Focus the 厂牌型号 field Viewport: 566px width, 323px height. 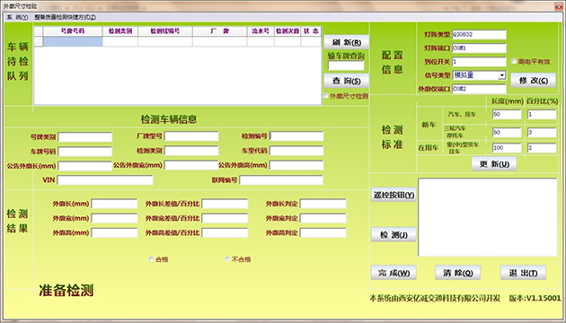(x=191, y=135)
